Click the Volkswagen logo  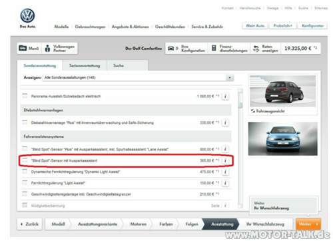pyautogui.click(x=27, y=15)
